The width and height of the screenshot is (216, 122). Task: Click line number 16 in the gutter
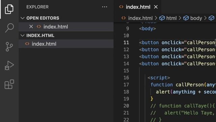tap(126, 78)
